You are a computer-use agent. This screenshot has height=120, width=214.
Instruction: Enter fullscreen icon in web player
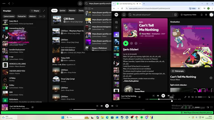212,97
